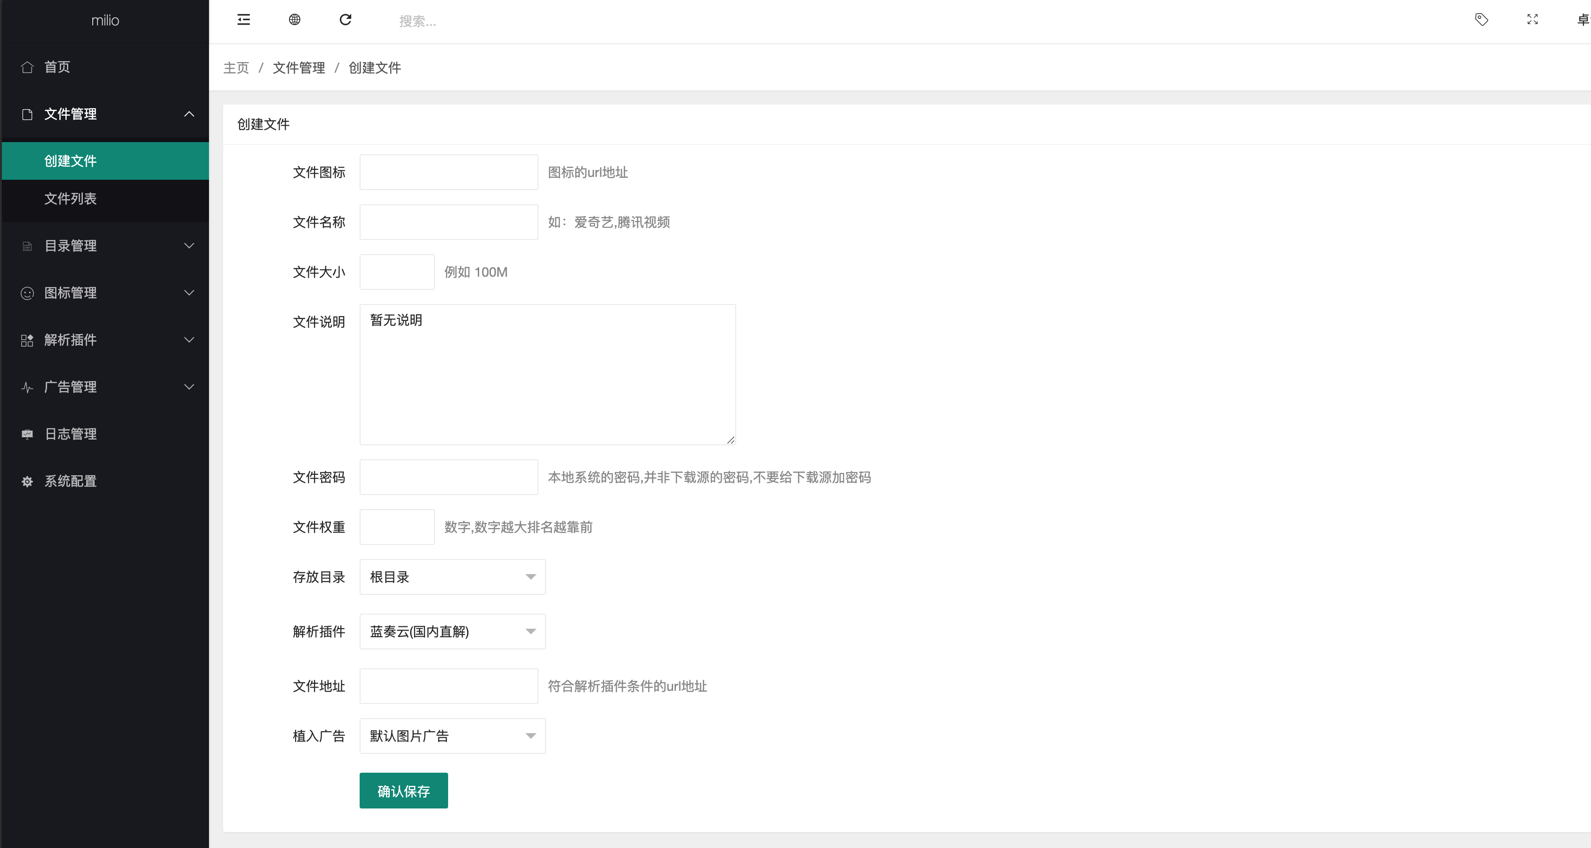Image resolution: width=1591 pixels, height=848 pixels.
Task: Click the milio logo text
Action: click(105, 20)
